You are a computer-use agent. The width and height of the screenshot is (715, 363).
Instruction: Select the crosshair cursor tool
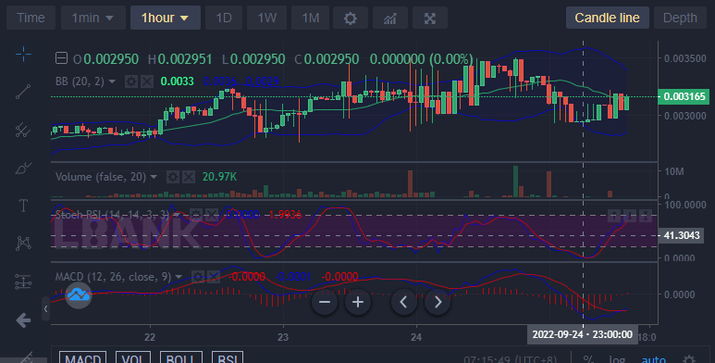[23, 55]
